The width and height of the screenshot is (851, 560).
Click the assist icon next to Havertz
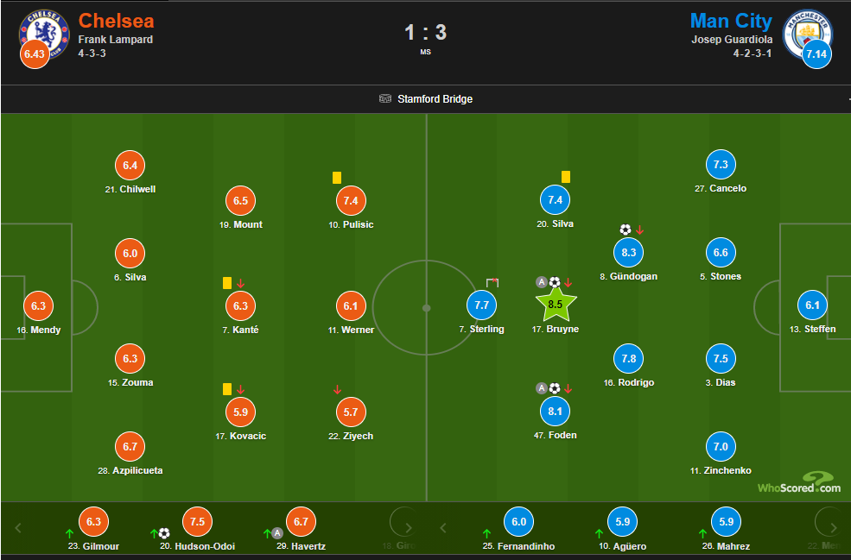click(x=277, y=532)
